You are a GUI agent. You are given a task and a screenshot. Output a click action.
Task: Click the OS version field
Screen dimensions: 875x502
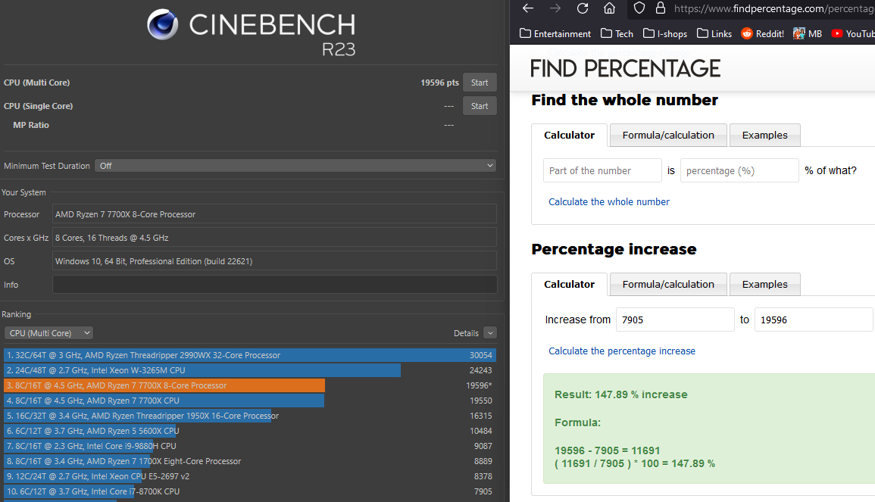[x=274, y=261]
